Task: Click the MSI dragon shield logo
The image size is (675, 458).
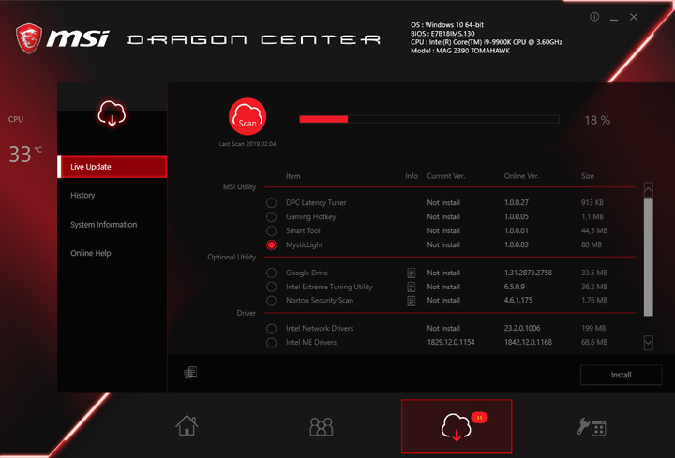Action: pyautogui.click(x=29, y=38)
